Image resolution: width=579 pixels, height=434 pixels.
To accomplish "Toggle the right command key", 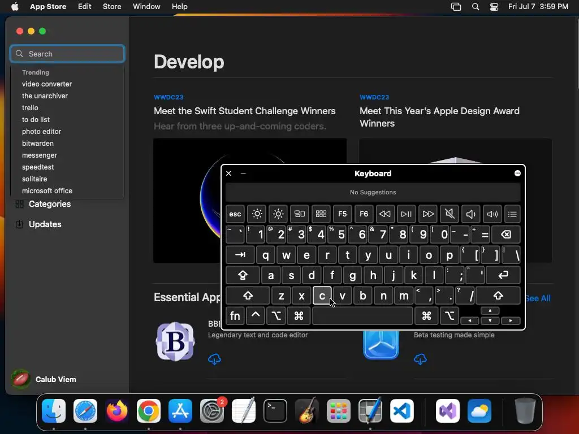I will click(x=426, y=316).
